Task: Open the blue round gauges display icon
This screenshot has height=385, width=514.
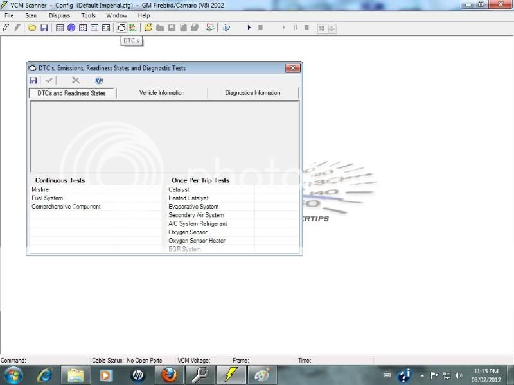Action: [71, 28]
